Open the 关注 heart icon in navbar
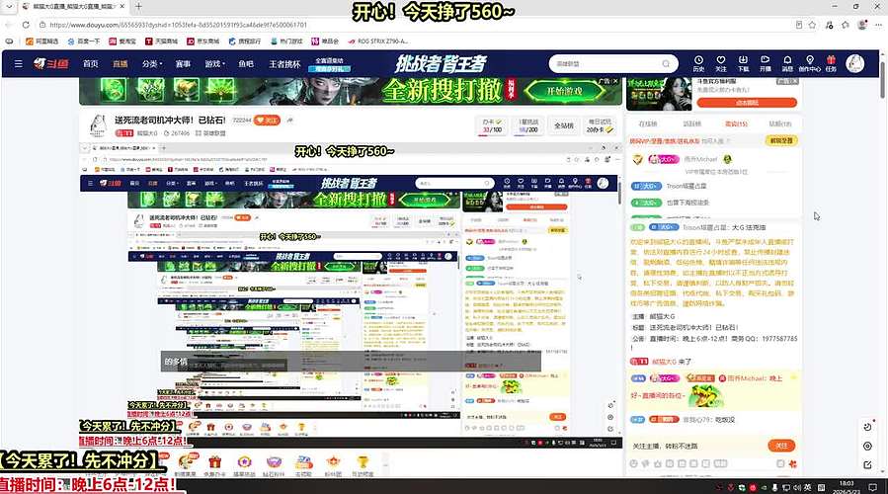 click(x=720, y=63)
